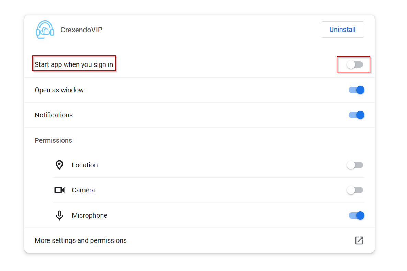Click the 'Open as window' label

click(x=59, y=90)
